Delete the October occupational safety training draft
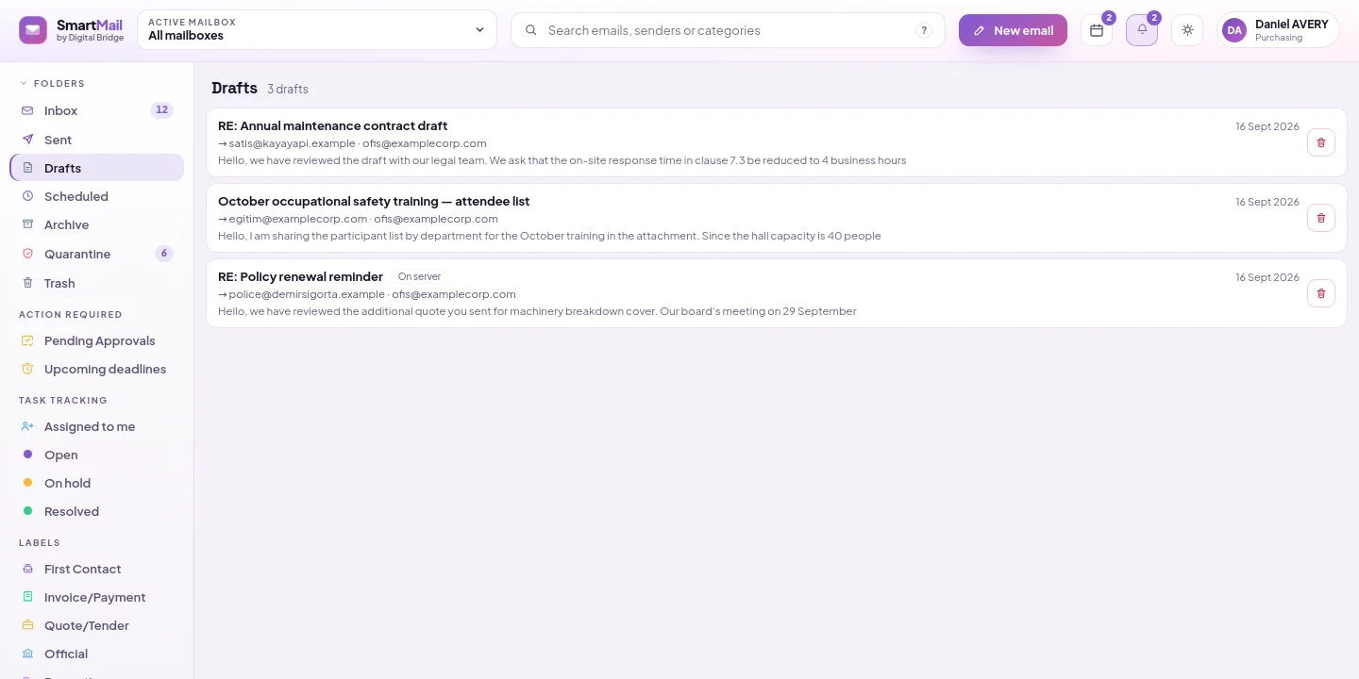The height and width of the screenshot is (679, 1359). [x=1321, y=218]
